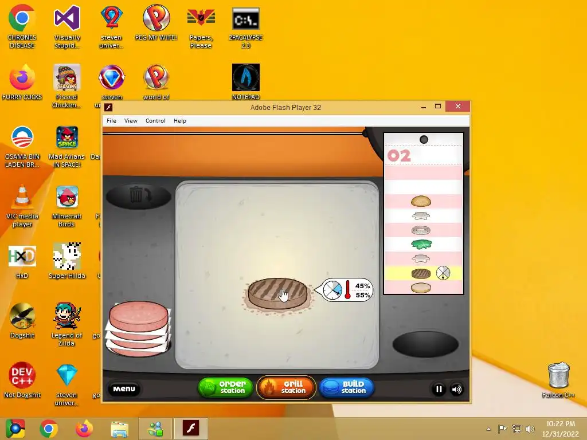Show hidden tray icons arrow
This screenshot has height=440, width=587.
488,429
